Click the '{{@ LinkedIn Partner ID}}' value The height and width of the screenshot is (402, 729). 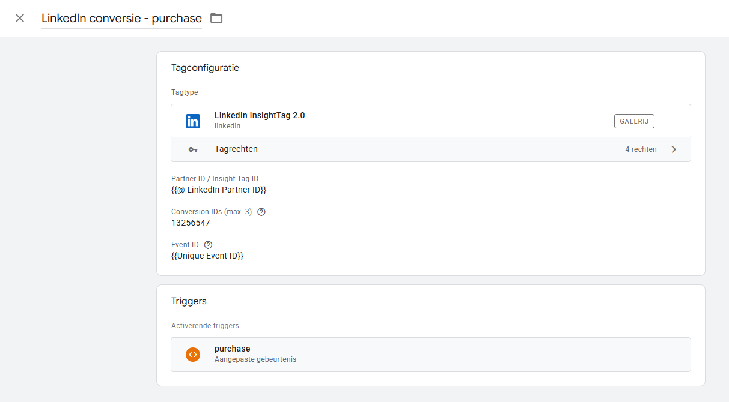coord(219,190)
